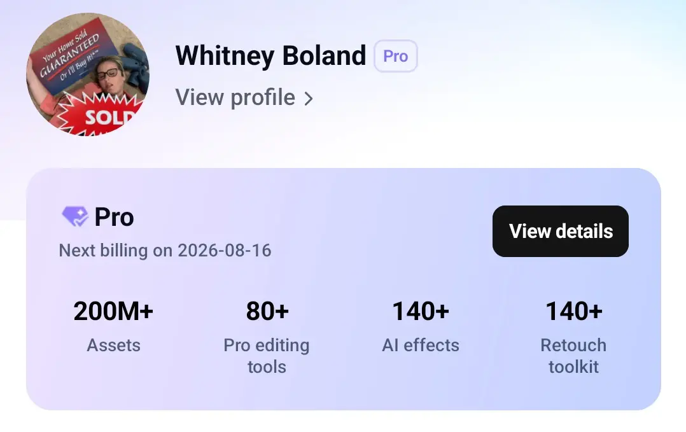Click the Whitney Boland name
686x432 pixels.
[x=271, y=56]
